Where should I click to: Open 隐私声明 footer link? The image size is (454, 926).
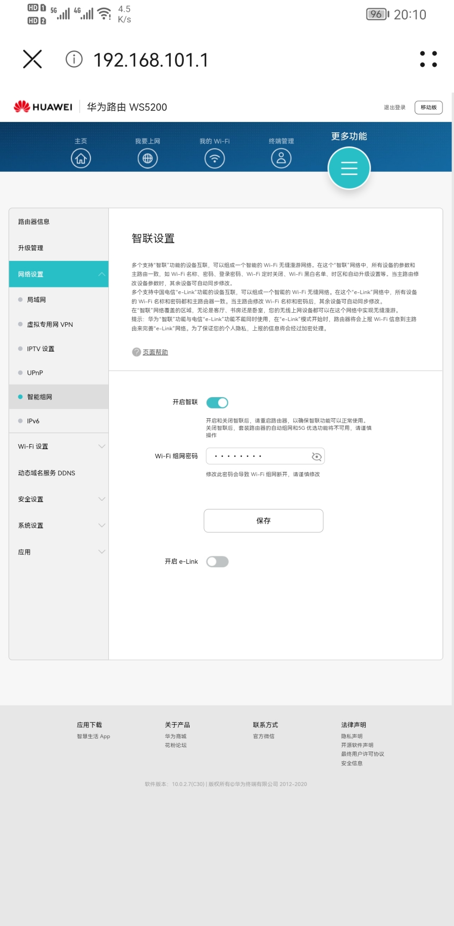pyautogui.click(x=352, y=737)
